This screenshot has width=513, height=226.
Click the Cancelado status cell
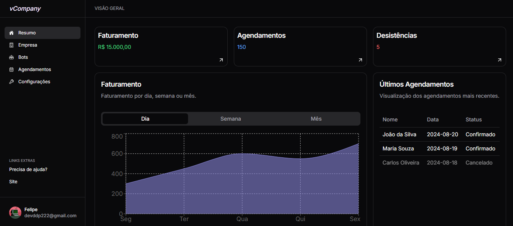pos(479,163)
